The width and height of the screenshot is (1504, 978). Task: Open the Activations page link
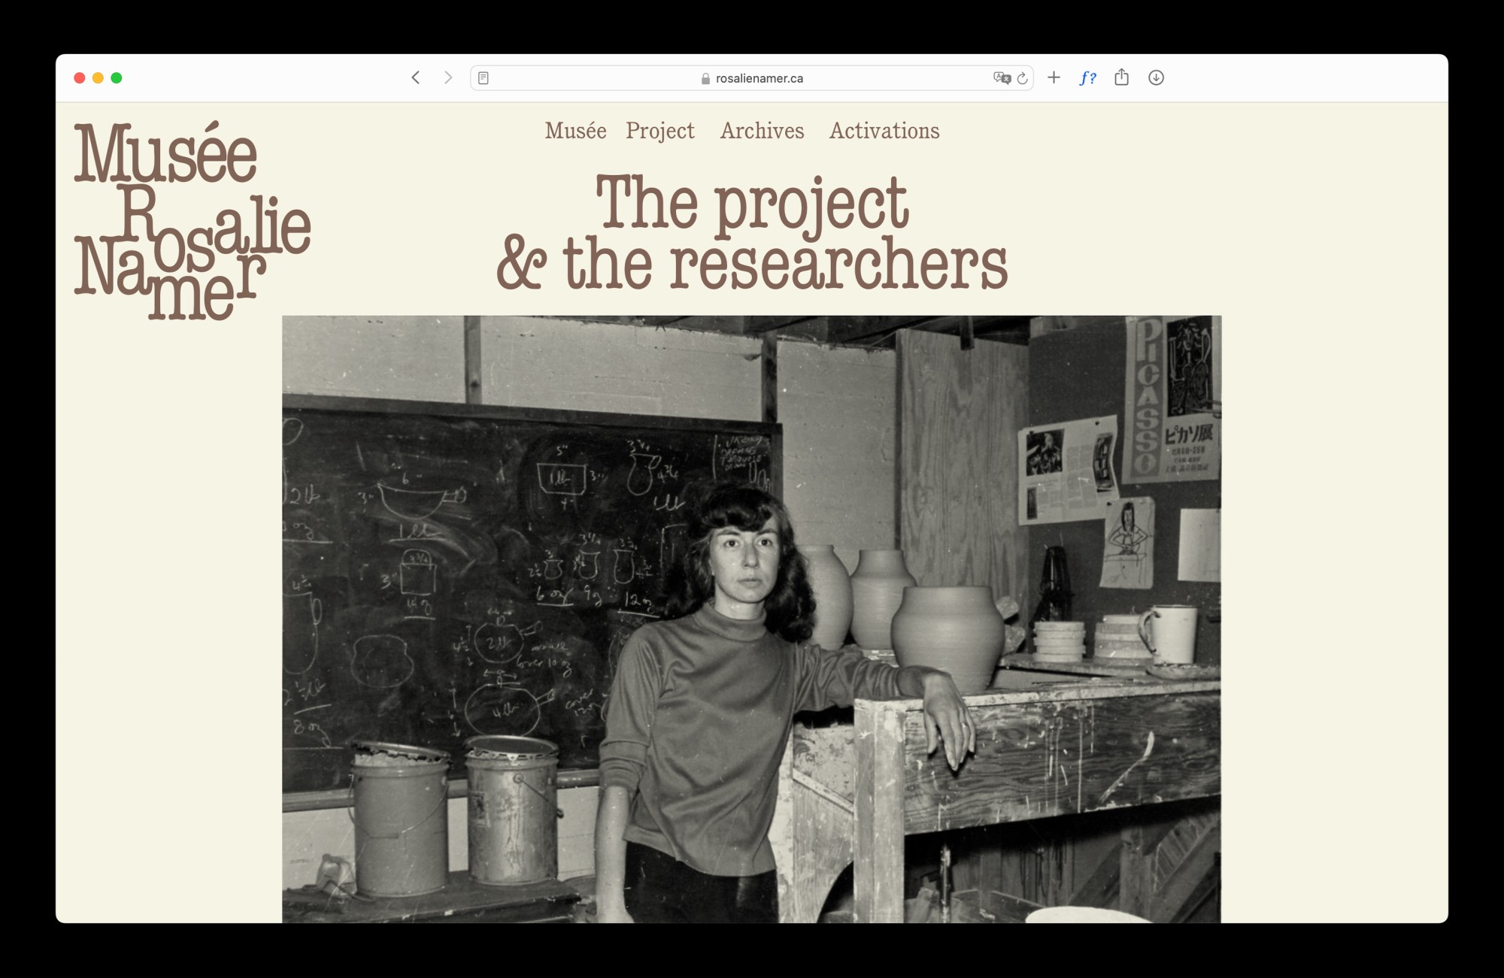tap(884, 131)
